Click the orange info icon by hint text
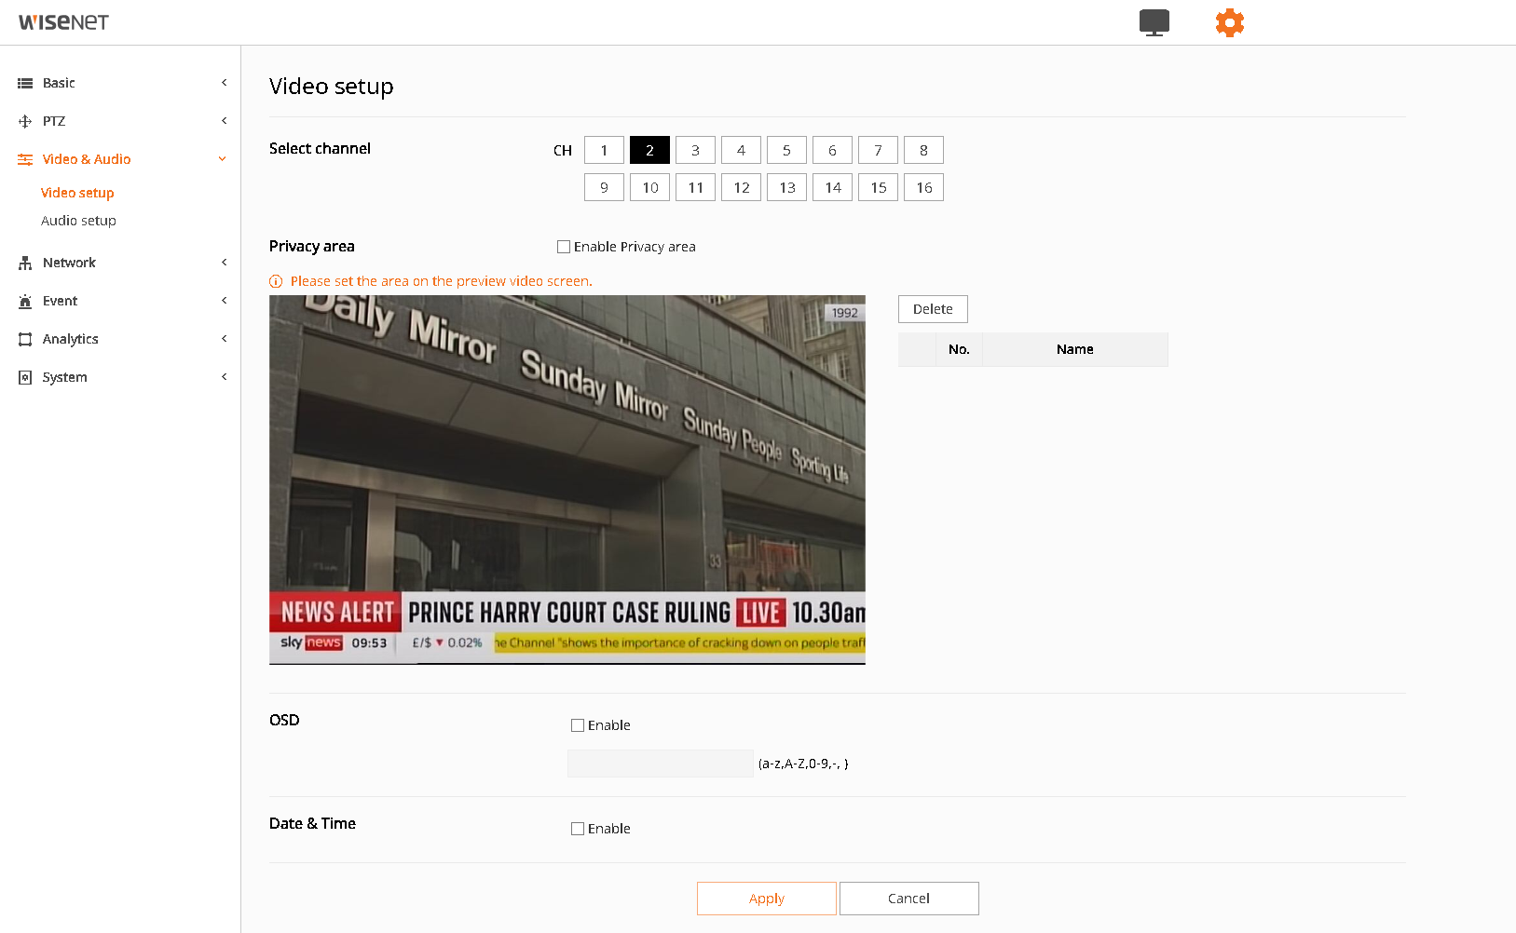This screenshot has width=1516, height=933. (x=276, y=281)
